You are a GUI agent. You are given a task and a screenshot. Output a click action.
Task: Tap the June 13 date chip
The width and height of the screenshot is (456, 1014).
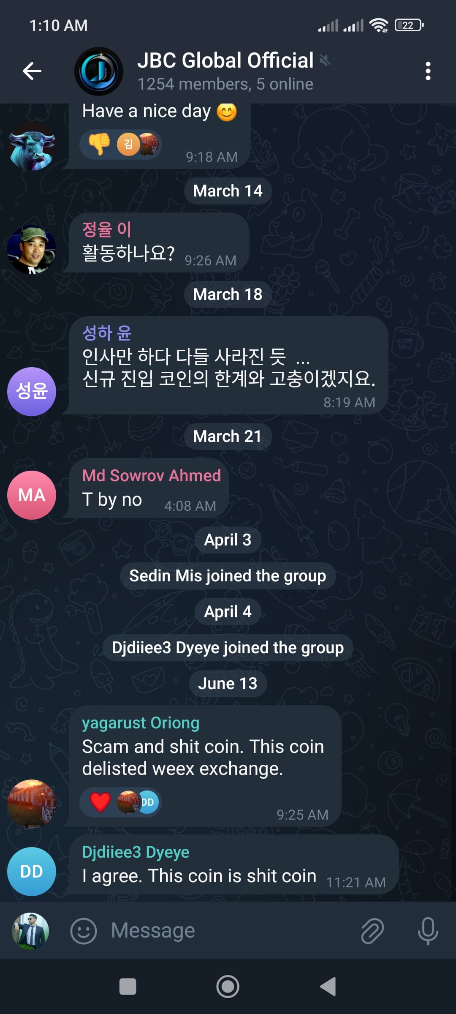(228, 684)
